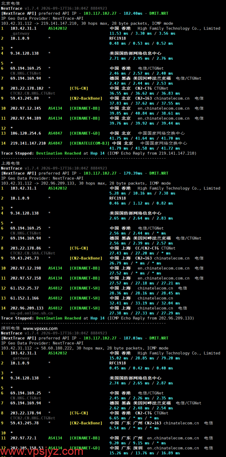
Task: Click hop IP 202.97.94.189
Action: (26, 118)
